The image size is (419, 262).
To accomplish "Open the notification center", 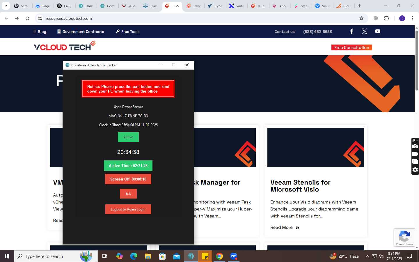I will click(x=409, y=256).
